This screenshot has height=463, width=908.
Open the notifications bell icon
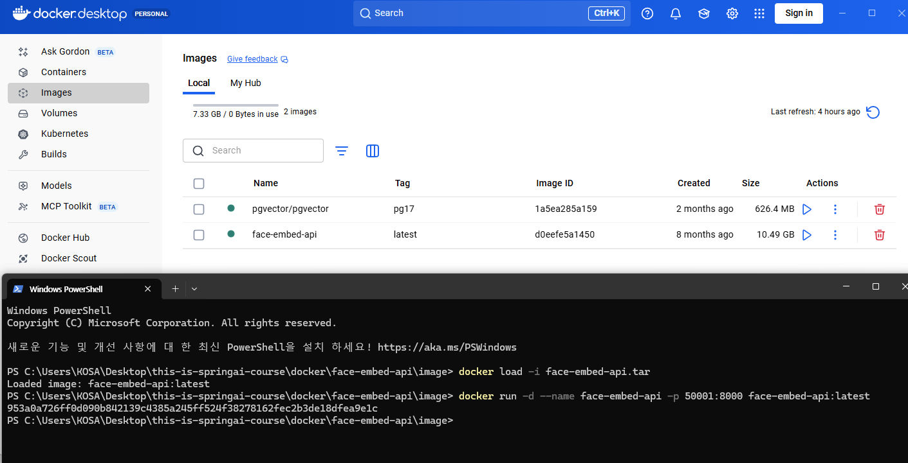[x=676, y=13]
